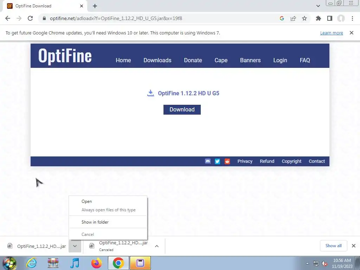Open the Copyright footer link
Screen dimensions: 360x270
(x=291, y=161)
